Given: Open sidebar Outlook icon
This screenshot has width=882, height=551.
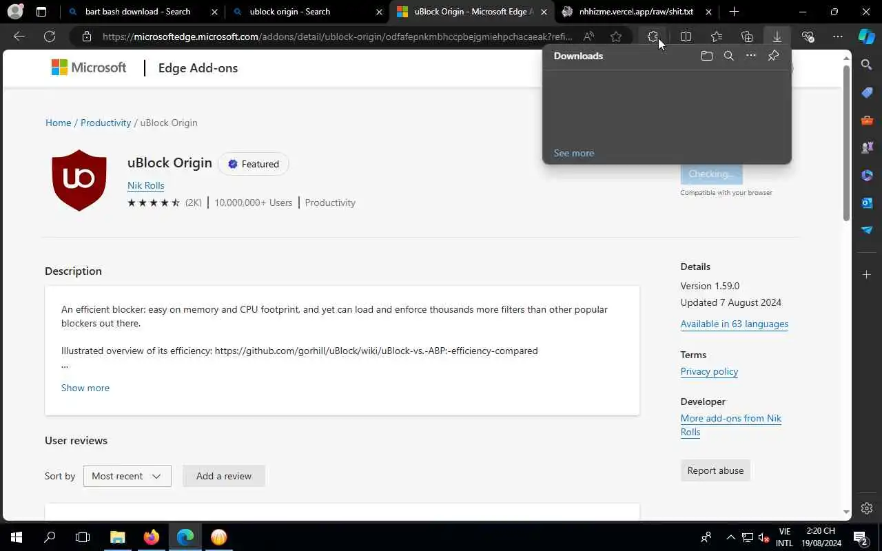Looking at the screenshot, I should coord(867,202).
